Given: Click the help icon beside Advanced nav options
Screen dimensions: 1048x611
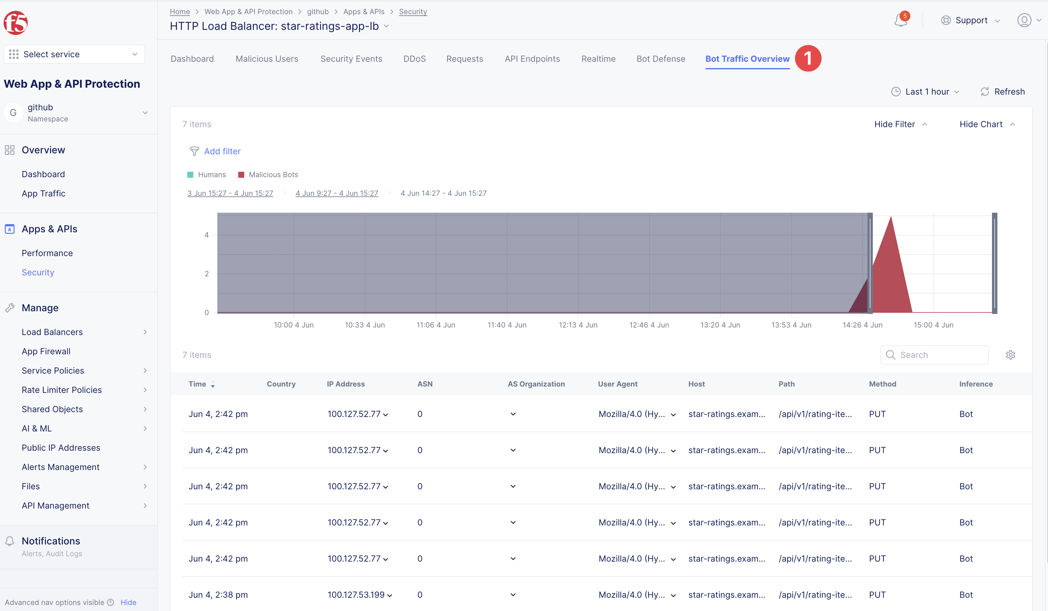Looking at the screenshot, I should (110, 602).
